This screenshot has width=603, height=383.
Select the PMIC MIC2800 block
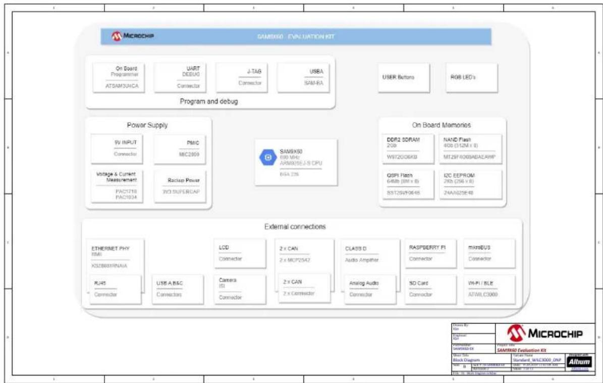tap(180, 149)
